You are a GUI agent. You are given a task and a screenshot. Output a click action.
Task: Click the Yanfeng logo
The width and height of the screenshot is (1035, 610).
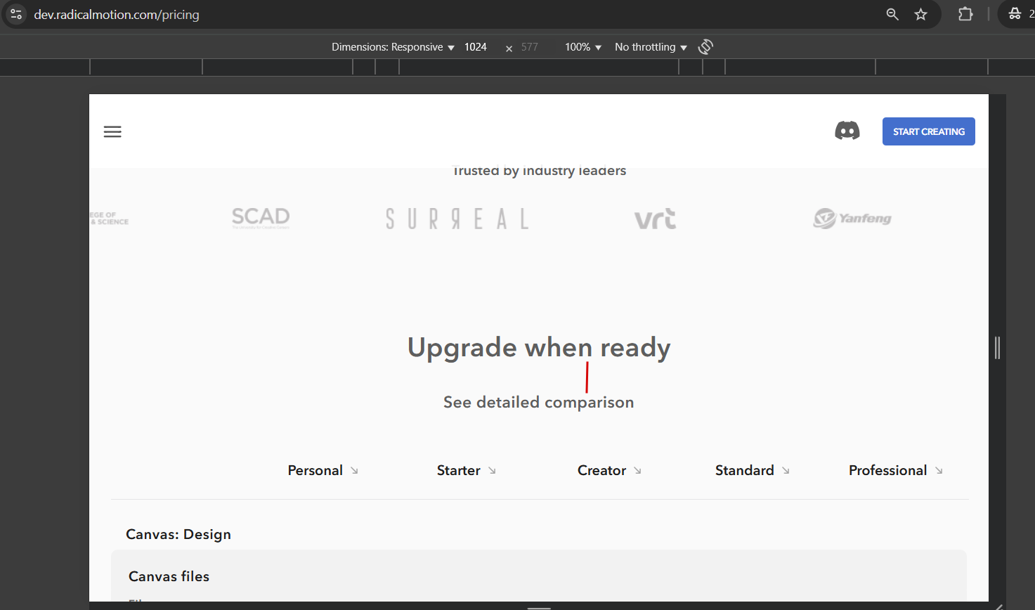[852, 219]
